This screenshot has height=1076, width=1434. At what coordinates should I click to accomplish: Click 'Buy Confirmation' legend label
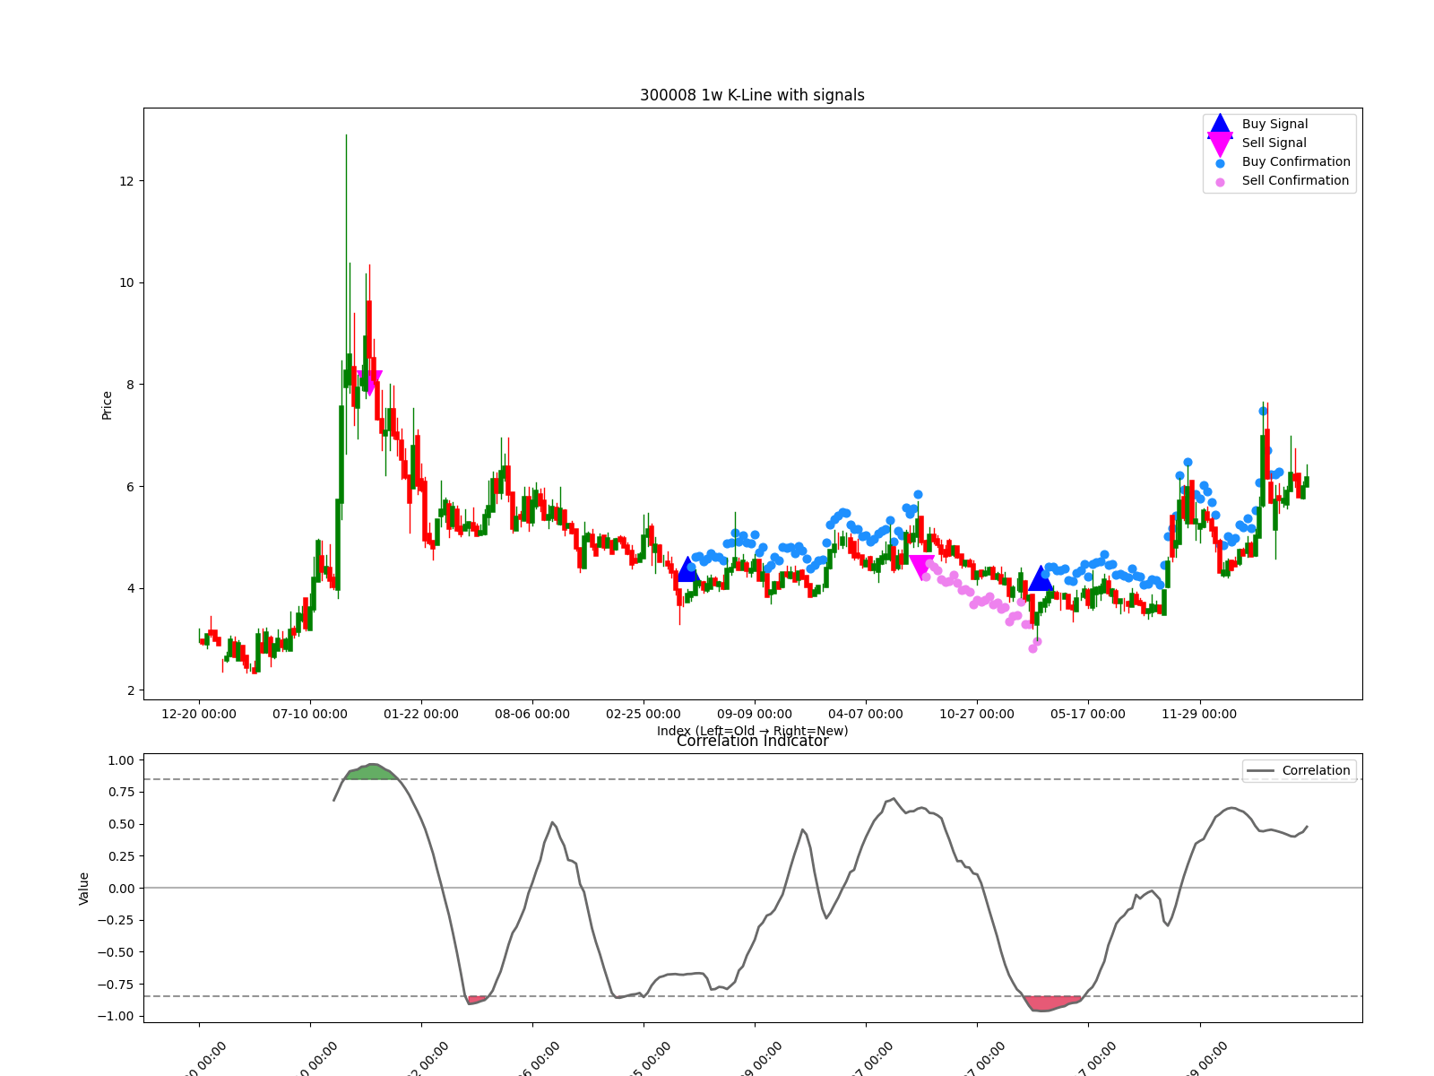pyautogui.click(x=1296, y=162)
